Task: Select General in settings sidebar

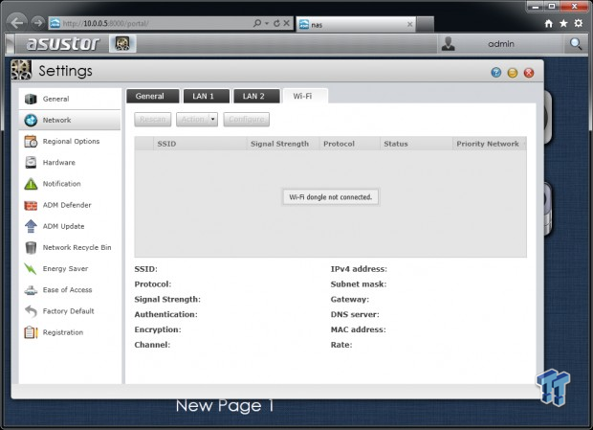Action: (x=70, y=99)
